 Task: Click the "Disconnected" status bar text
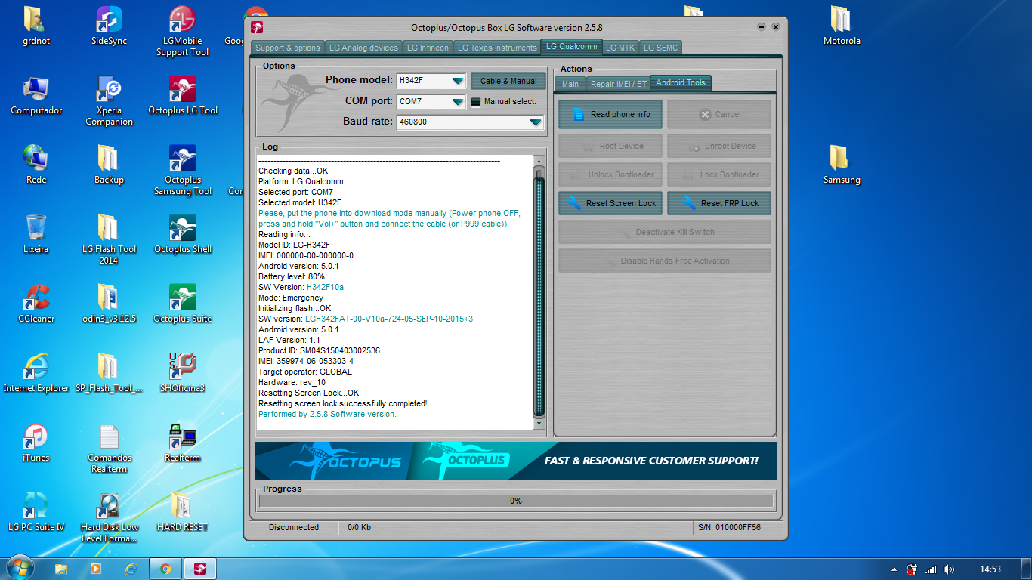pos(294,527)
